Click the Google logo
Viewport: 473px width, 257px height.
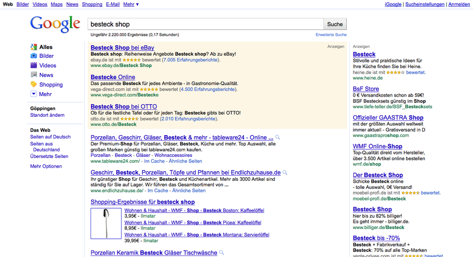point(55,24)
